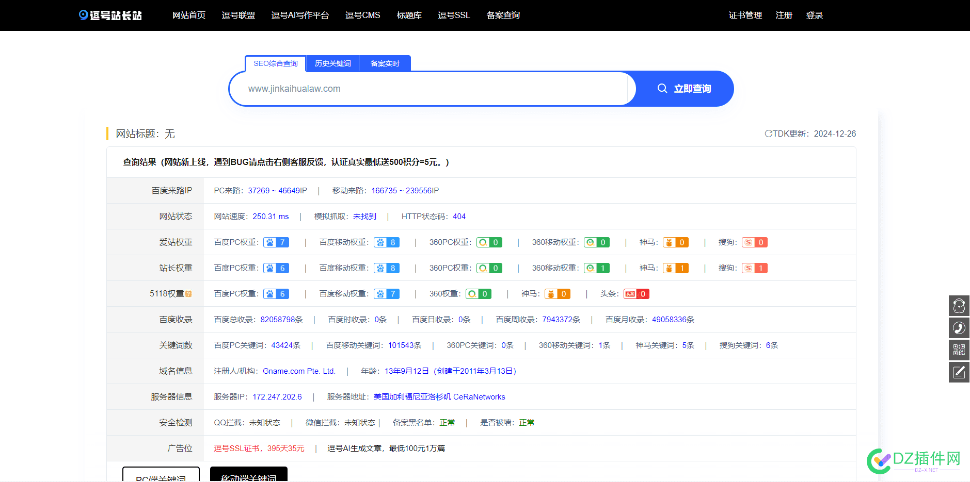Click 站长权重 神马 badge 1
970x482 pixels.
point(676,268)
